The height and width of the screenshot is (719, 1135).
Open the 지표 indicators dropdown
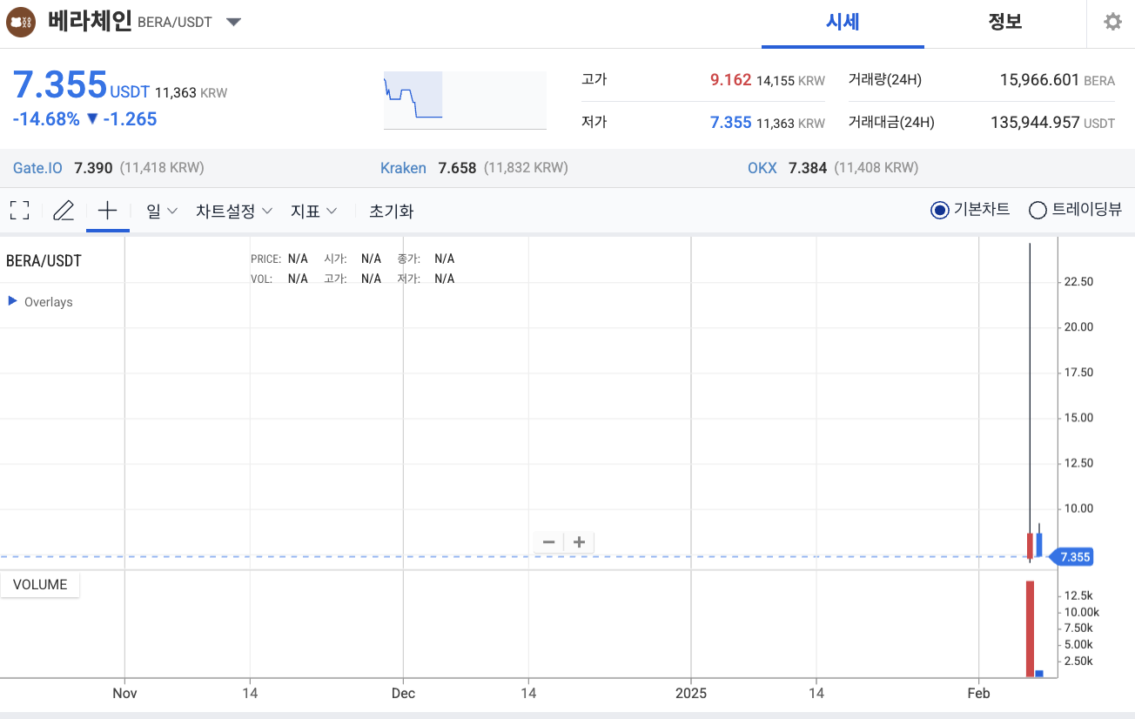click(x=314, y=211)
